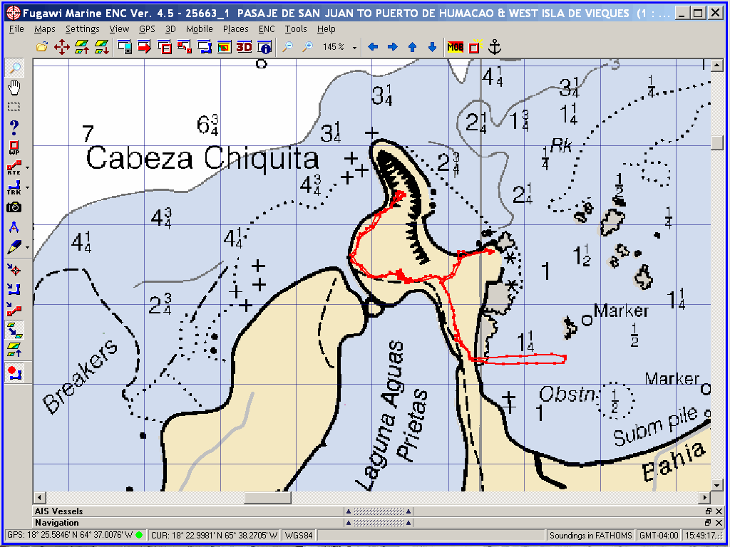Click the vertical scrollbar down arrow
Viewport: 730px width, 547px height.
click(x=717, y=486)
